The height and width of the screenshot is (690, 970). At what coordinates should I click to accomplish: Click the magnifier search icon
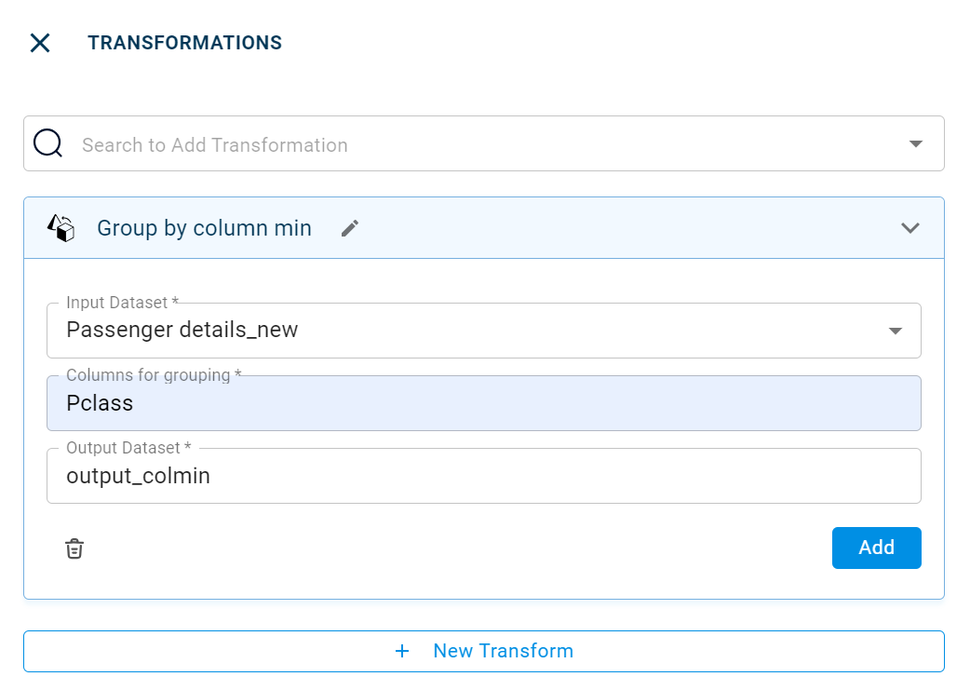(47, 143)
